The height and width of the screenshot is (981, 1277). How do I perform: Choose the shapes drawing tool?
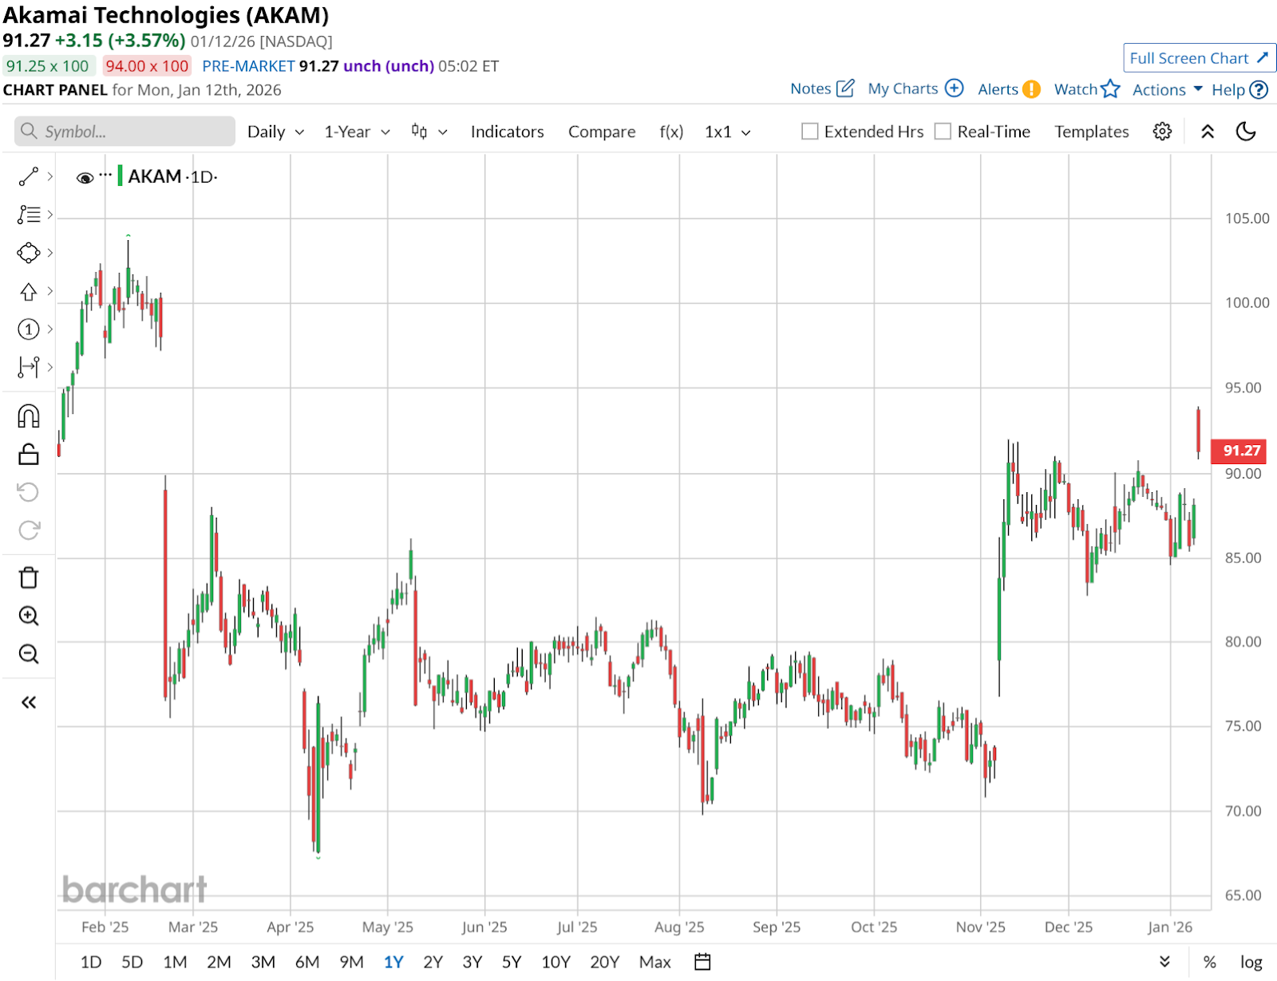click(29, 253)
